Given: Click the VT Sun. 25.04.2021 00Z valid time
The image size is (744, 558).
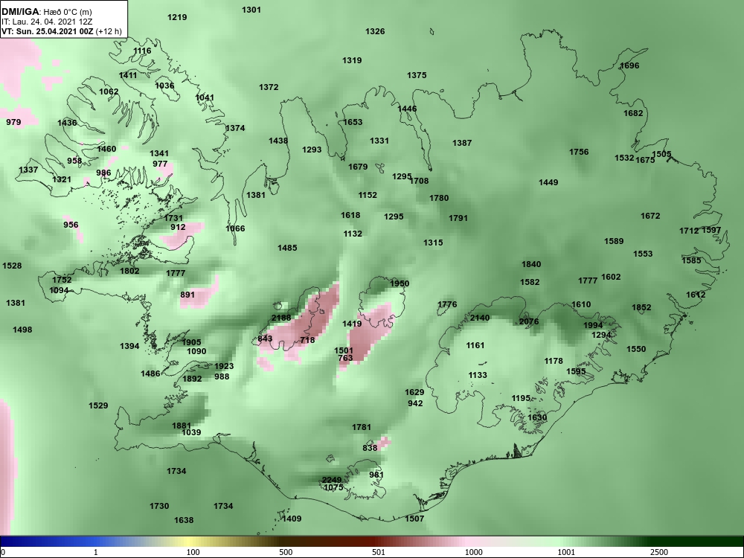Looking at the screenshot, I should click(x=48, y=32).
